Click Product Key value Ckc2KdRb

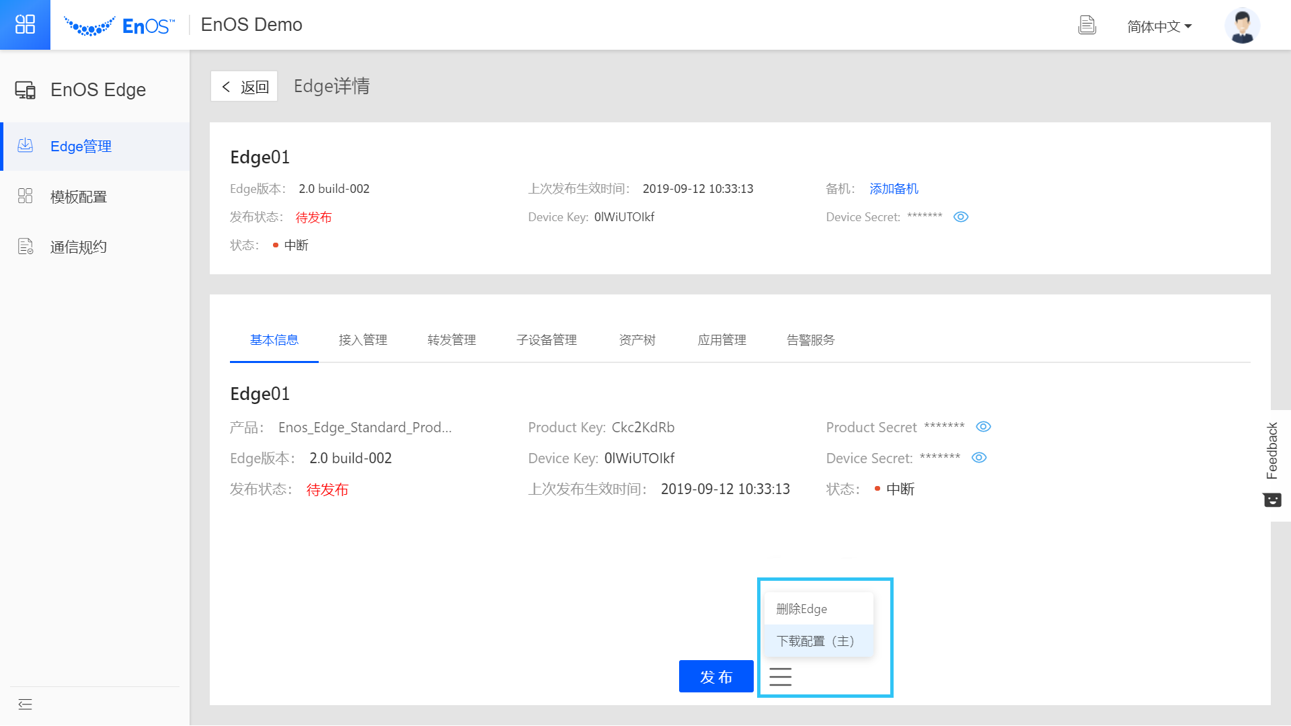coord(643,428)
